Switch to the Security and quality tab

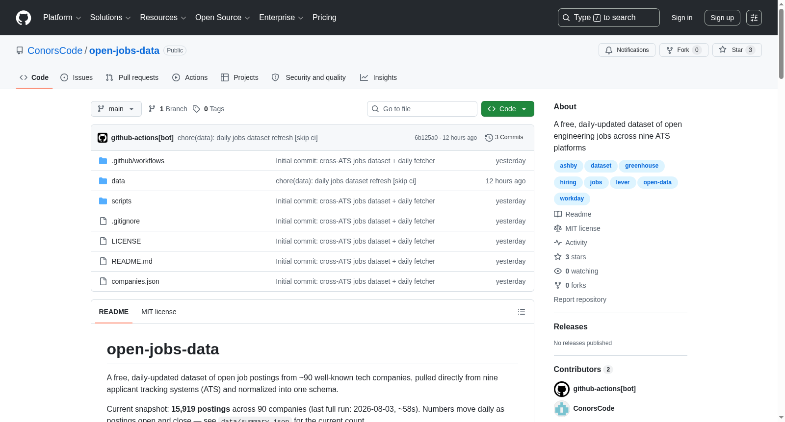[309, 77]
